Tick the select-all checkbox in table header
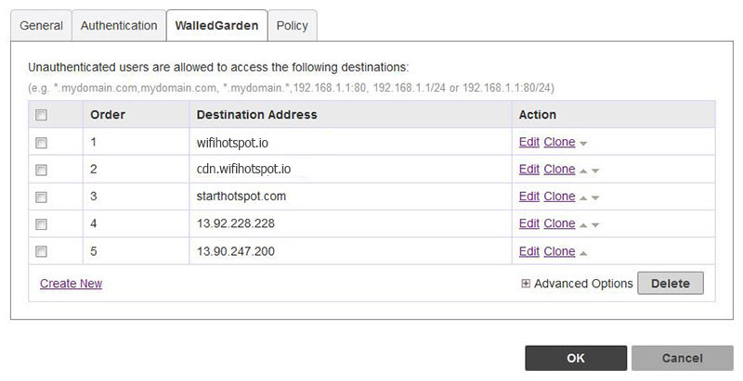 pos(41,115)
